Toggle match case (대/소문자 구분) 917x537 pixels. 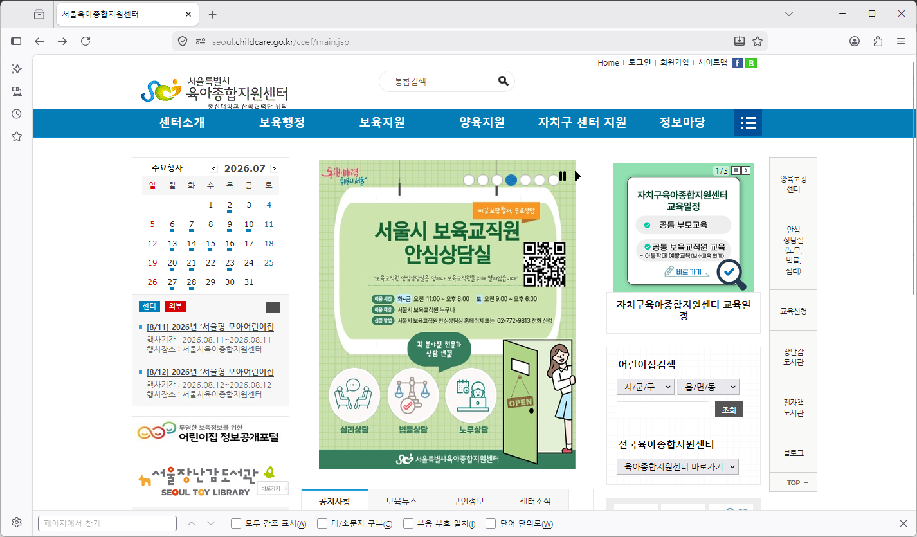coord(322,523)
